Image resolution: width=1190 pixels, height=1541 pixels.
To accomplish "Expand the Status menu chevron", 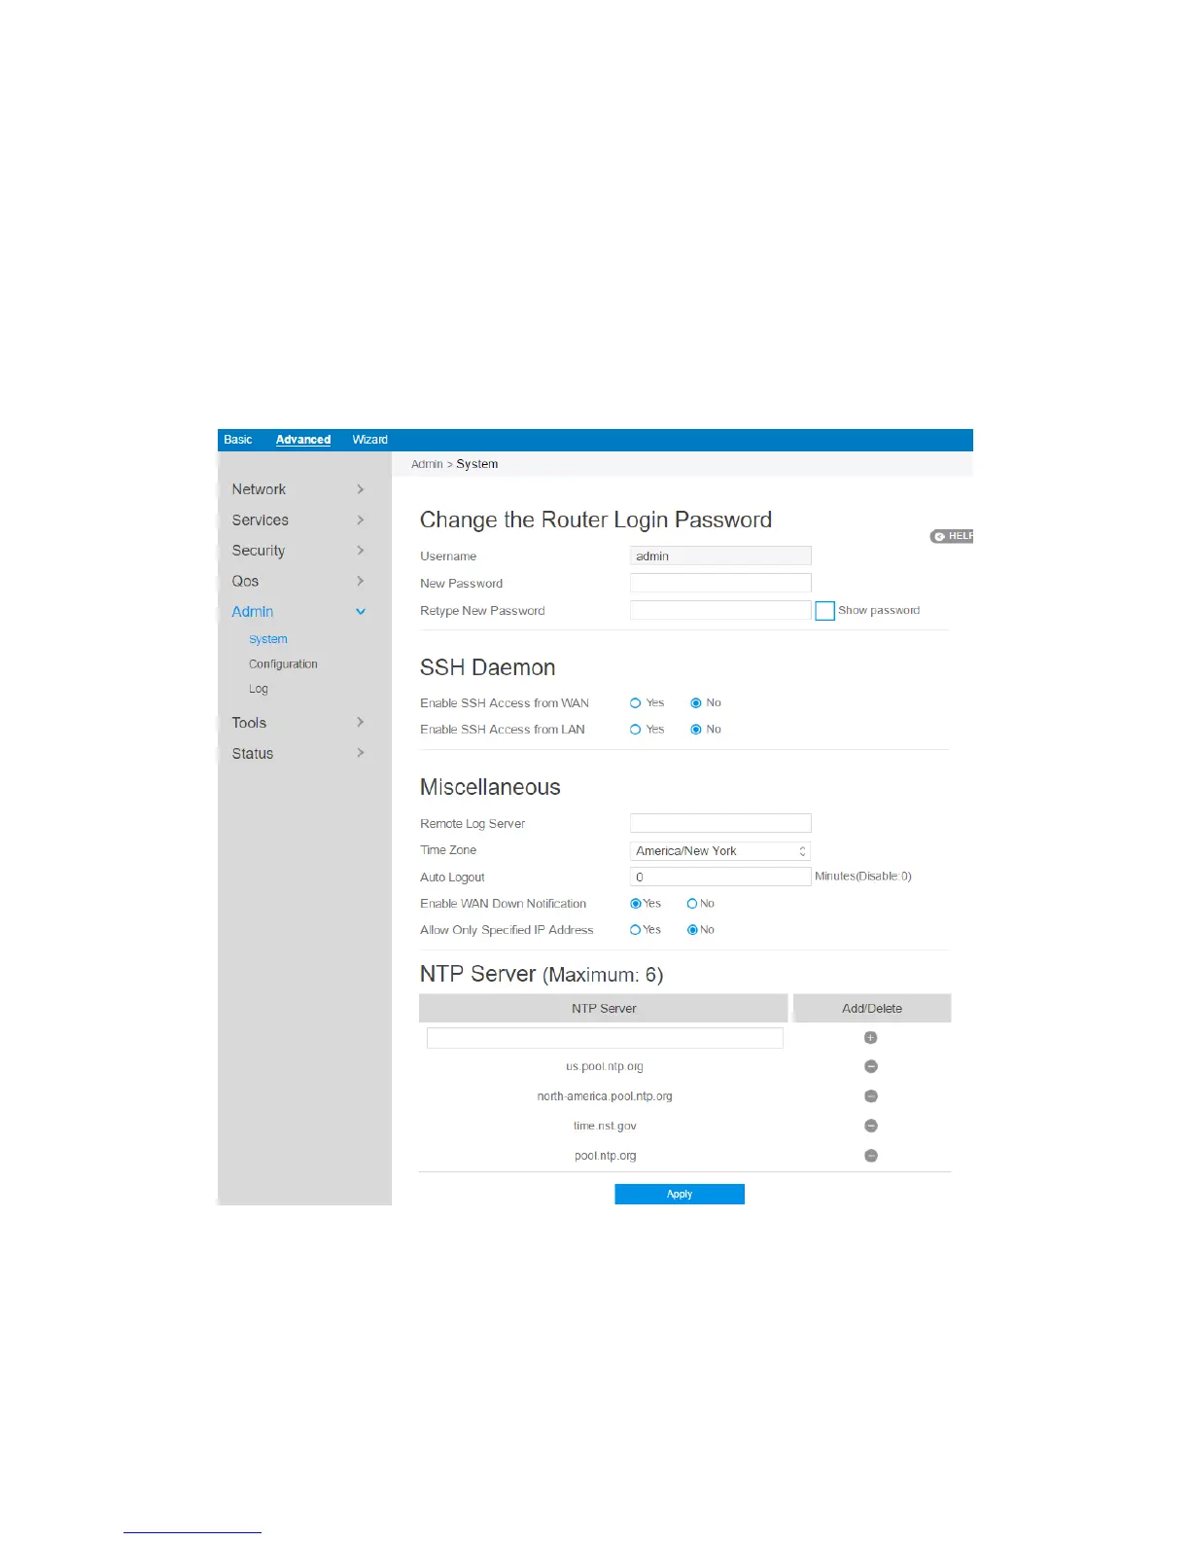I will click(x=361, y=753).
